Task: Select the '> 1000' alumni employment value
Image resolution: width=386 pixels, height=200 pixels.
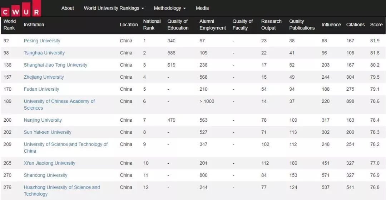Action: (207, 101)
